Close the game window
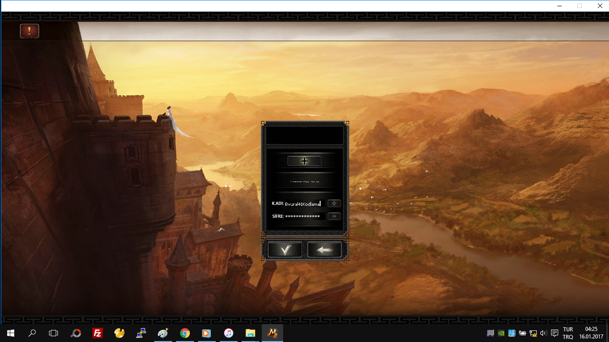 [600, 6]
